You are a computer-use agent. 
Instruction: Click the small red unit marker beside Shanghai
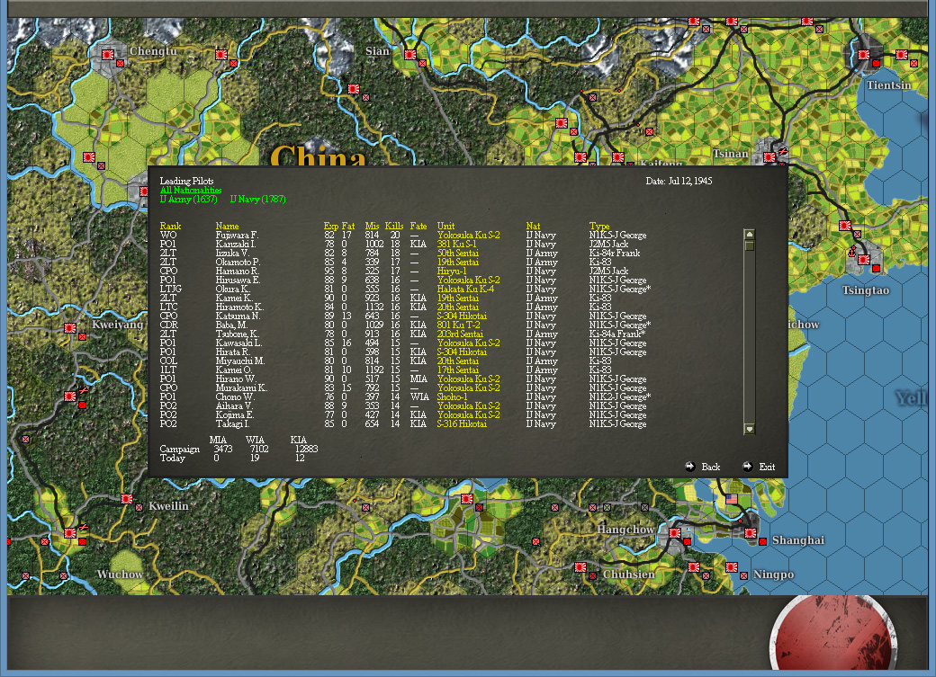click(x=762, y=541)
